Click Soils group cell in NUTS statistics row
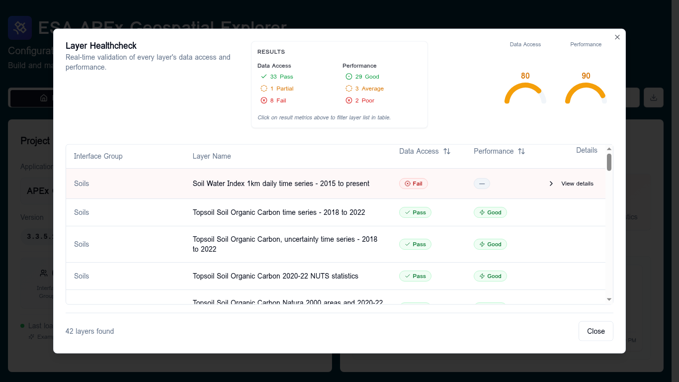 (82, 276)
